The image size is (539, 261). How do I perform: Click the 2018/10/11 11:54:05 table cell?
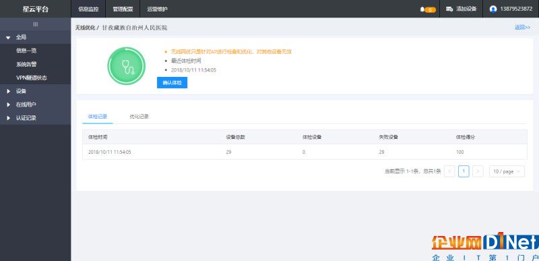(110, 152)
